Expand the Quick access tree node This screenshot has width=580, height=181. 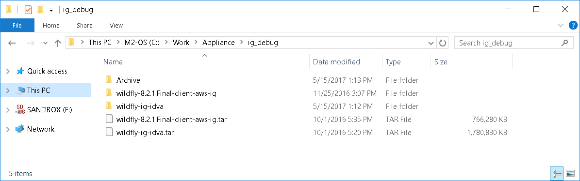click(x=8, y=72)
